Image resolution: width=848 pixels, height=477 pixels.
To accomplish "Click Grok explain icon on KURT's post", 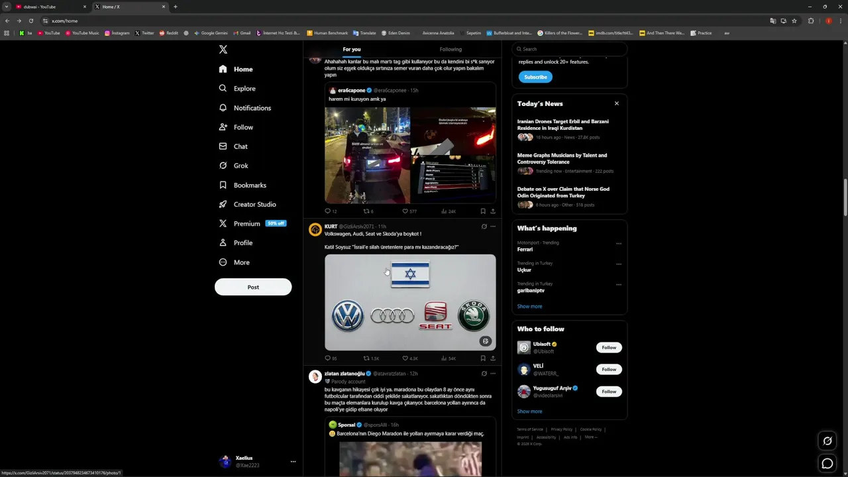I will pyautogui.click(x=484, y=227).
